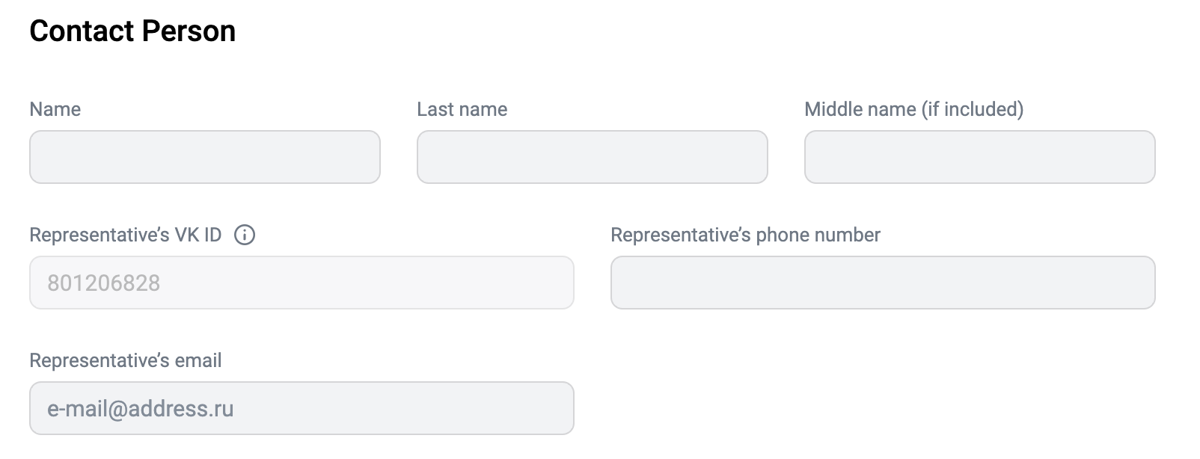This screenshot has width=1200, height=459.
Task: Place cursor in the empty box under Name
Action: point(205,157)
